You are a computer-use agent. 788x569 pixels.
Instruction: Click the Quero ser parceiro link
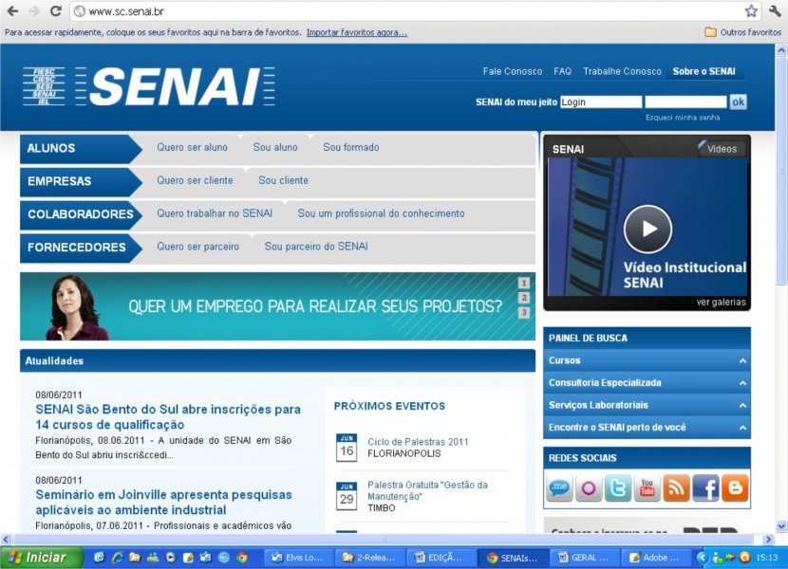tap(198, 247)
